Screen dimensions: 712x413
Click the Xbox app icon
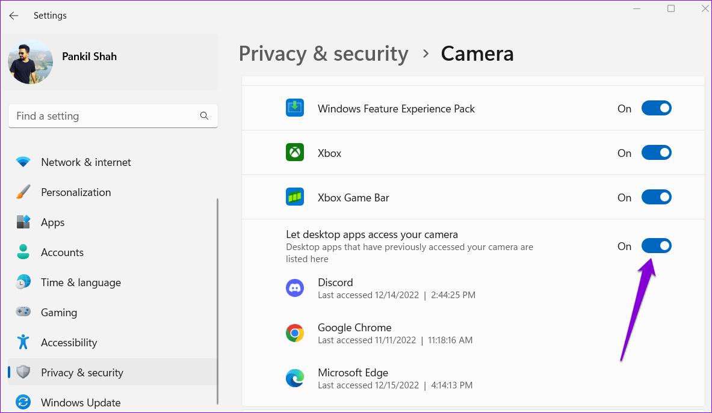pyautogui.click(x=295, y=152)
